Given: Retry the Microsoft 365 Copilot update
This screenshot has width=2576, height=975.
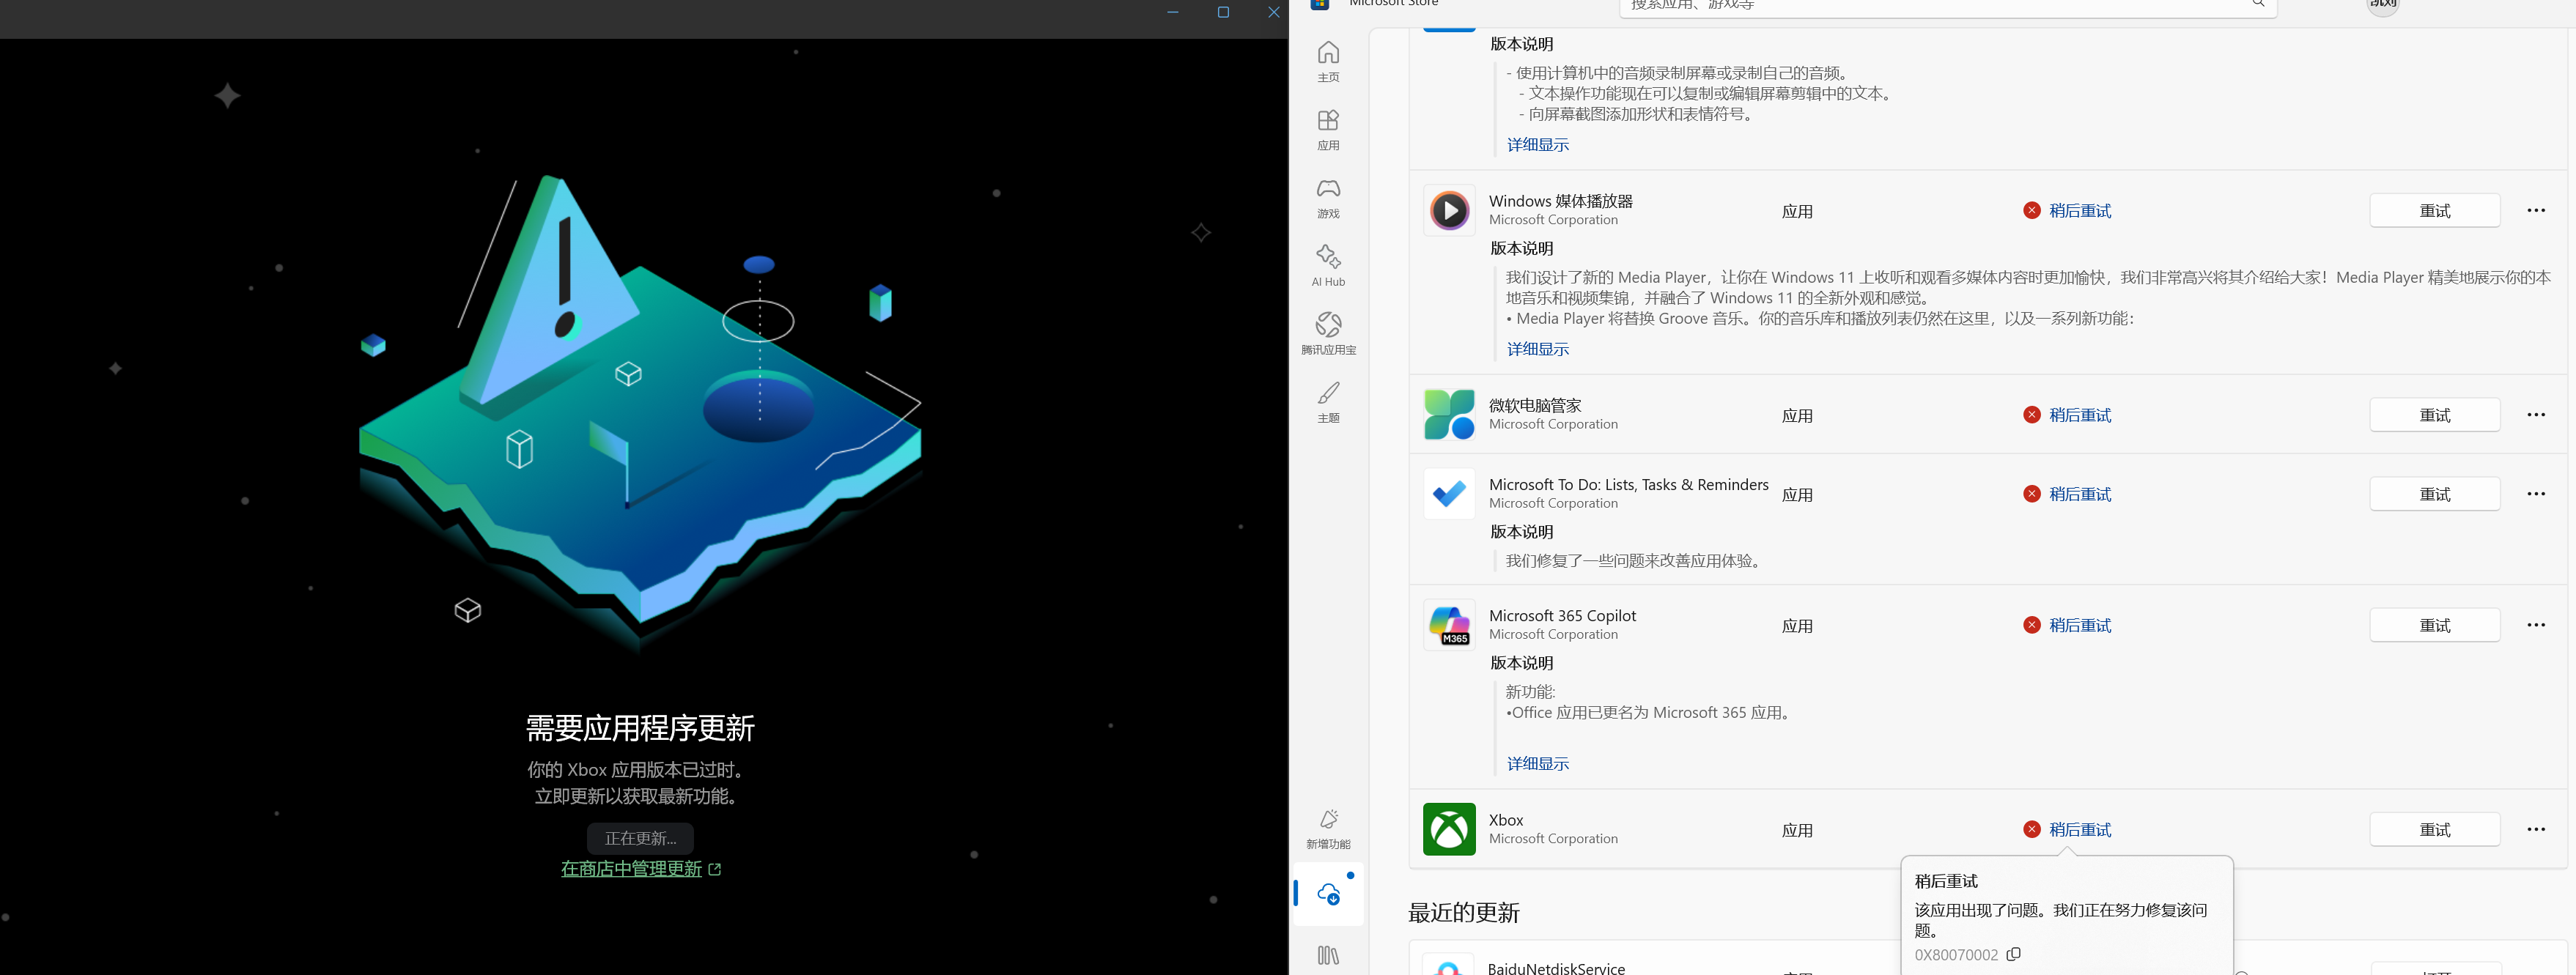Looking at the screenshot, I should 2434,625.
